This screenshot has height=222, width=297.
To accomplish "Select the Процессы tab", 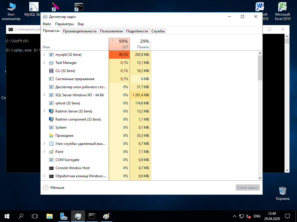I will 51,31.
